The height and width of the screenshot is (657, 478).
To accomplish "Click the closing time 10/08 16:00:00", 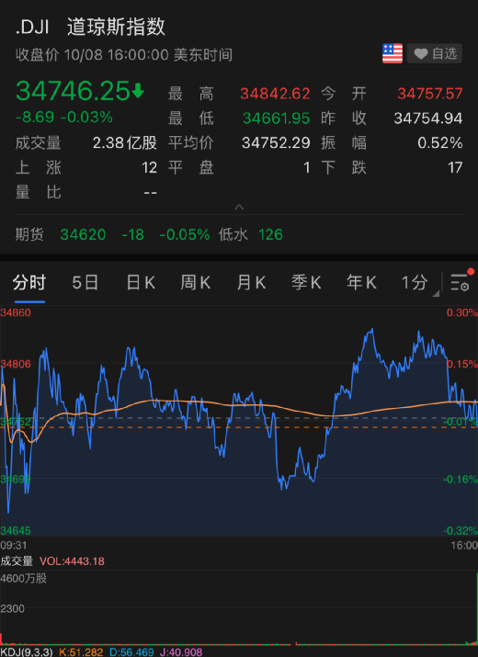I will pos(117,55).
